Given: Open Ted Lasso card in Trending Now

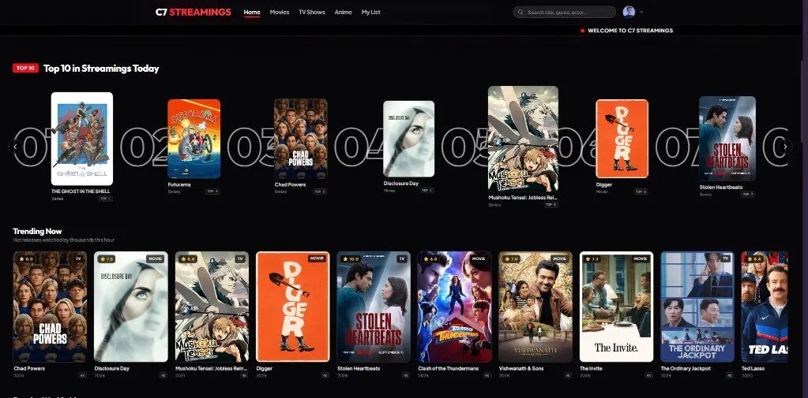Looking at the screenshot, I should [765, 307].
